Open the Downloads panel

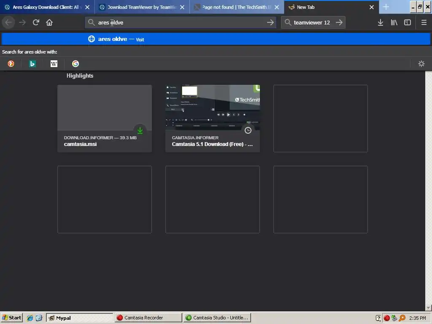[x=381, y=23]
